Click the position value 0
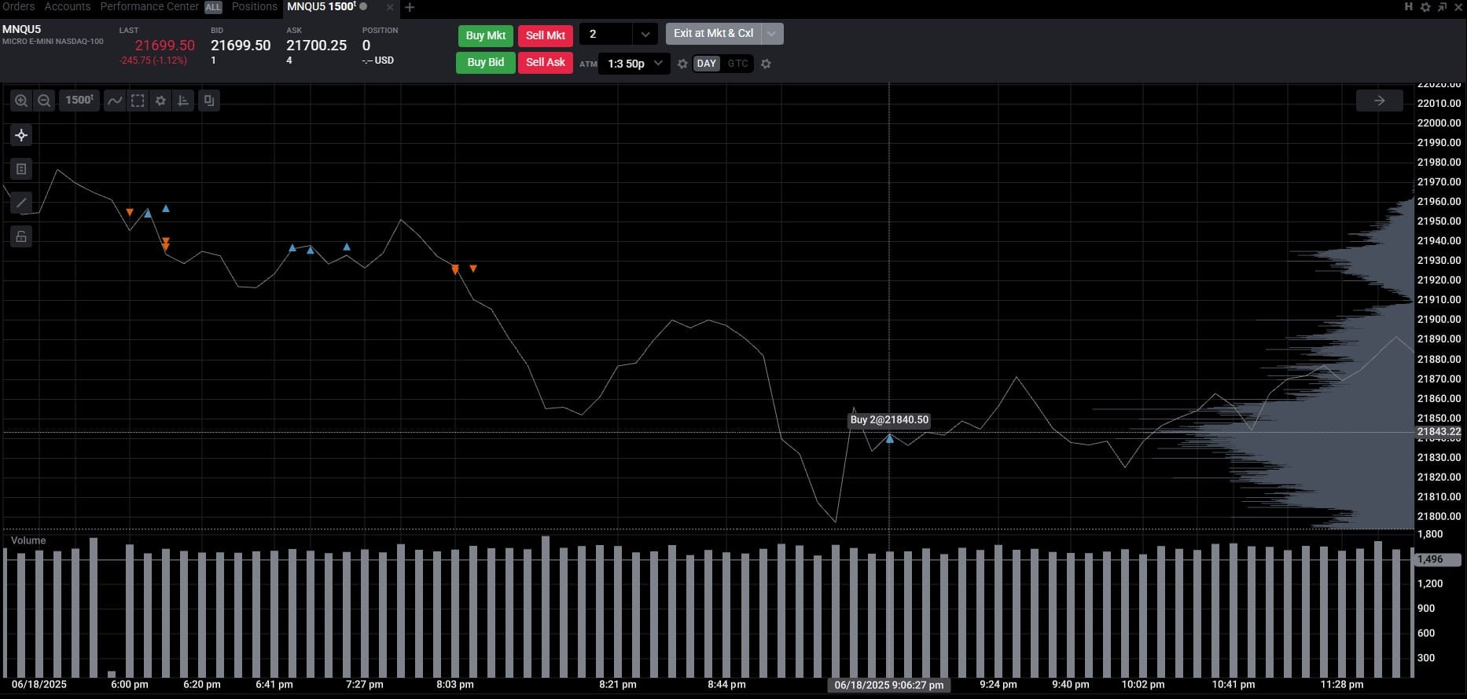 [366, 46]
